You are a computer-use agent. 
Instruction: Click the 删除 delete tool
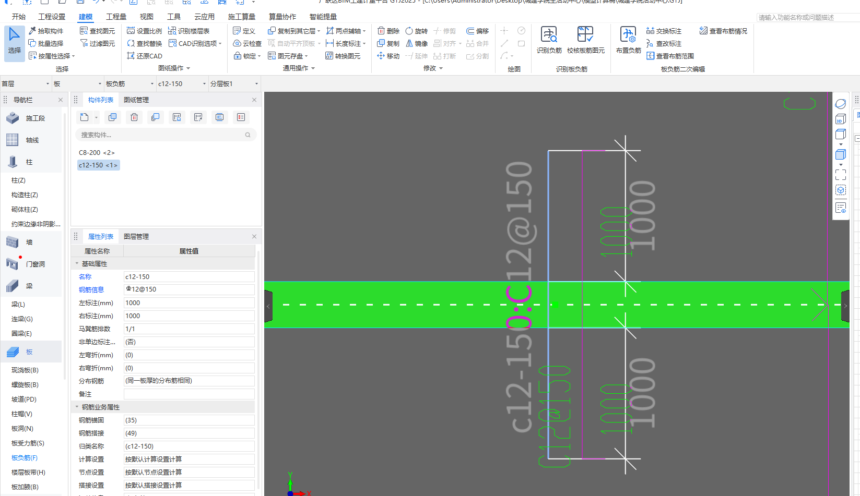tap(388, 31)
